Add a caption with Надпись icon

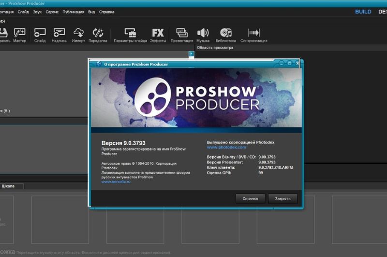click(59, 35)
